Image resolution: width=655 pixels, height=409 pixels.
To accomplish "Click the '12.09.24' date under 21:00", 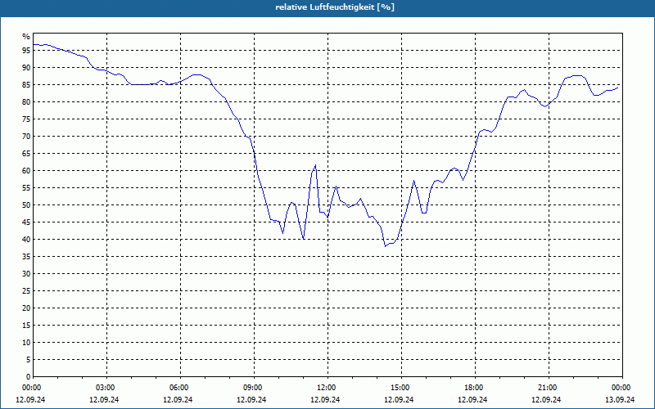I will (546, 400).
